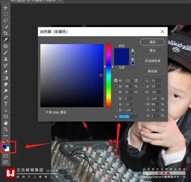Click the hue spectrum slider bar
Image resolution: width=191 pixels, height=182 pixels.
tap(109, 76)
